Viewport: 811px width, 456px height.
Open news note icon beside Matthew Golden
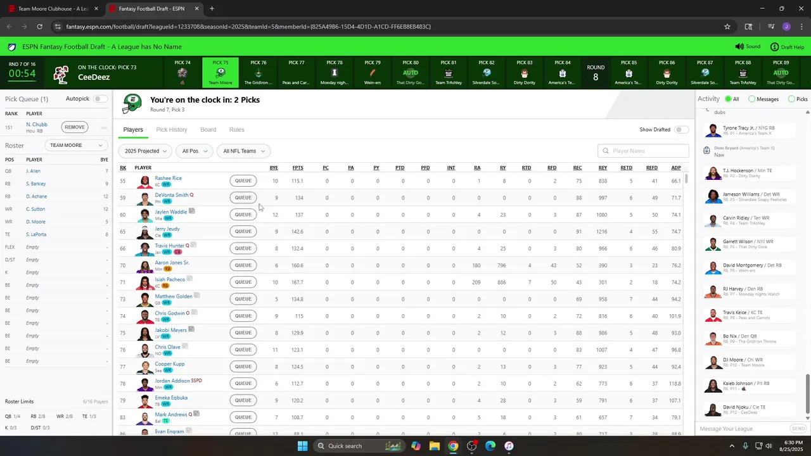197,296
